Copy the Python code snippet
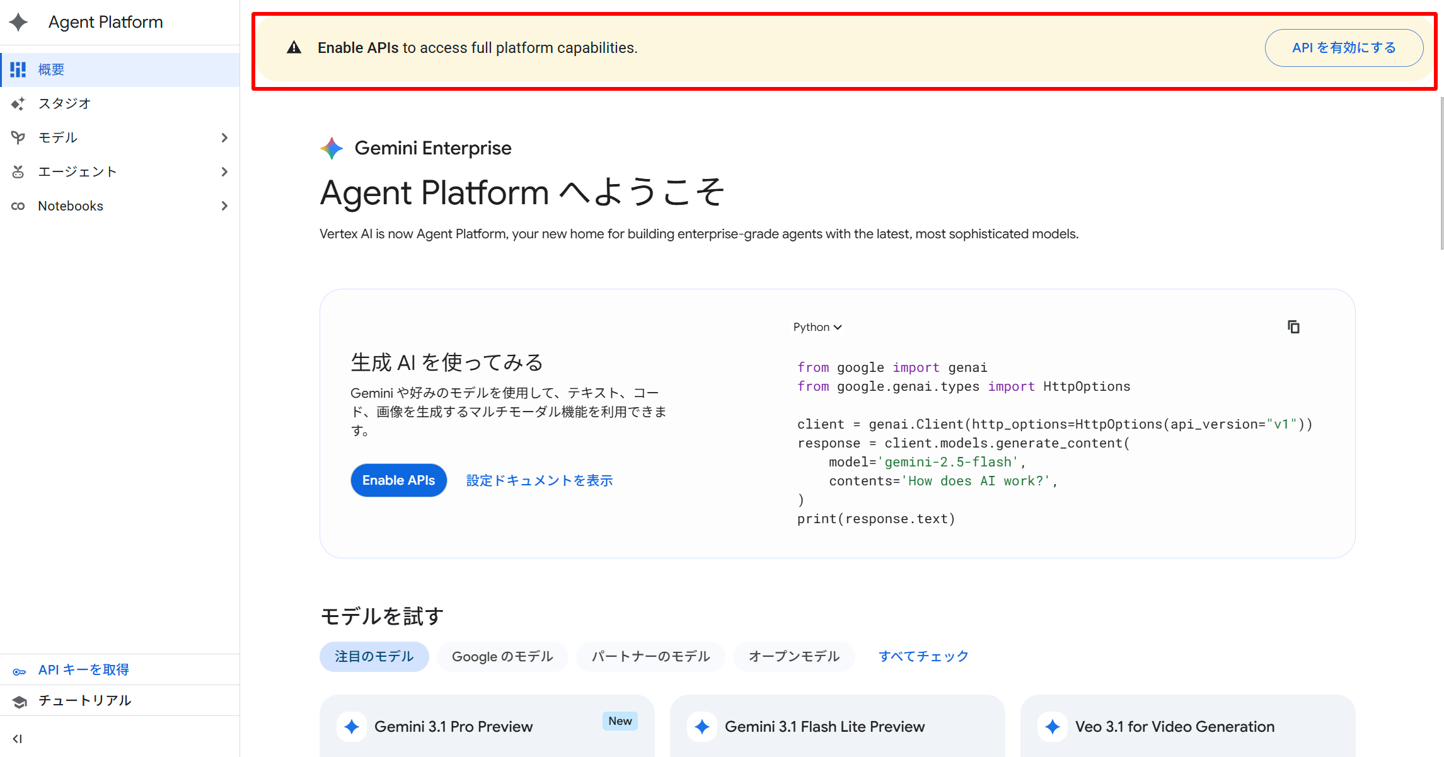This screenshot has width=1444, height=757. [1293, 326]
